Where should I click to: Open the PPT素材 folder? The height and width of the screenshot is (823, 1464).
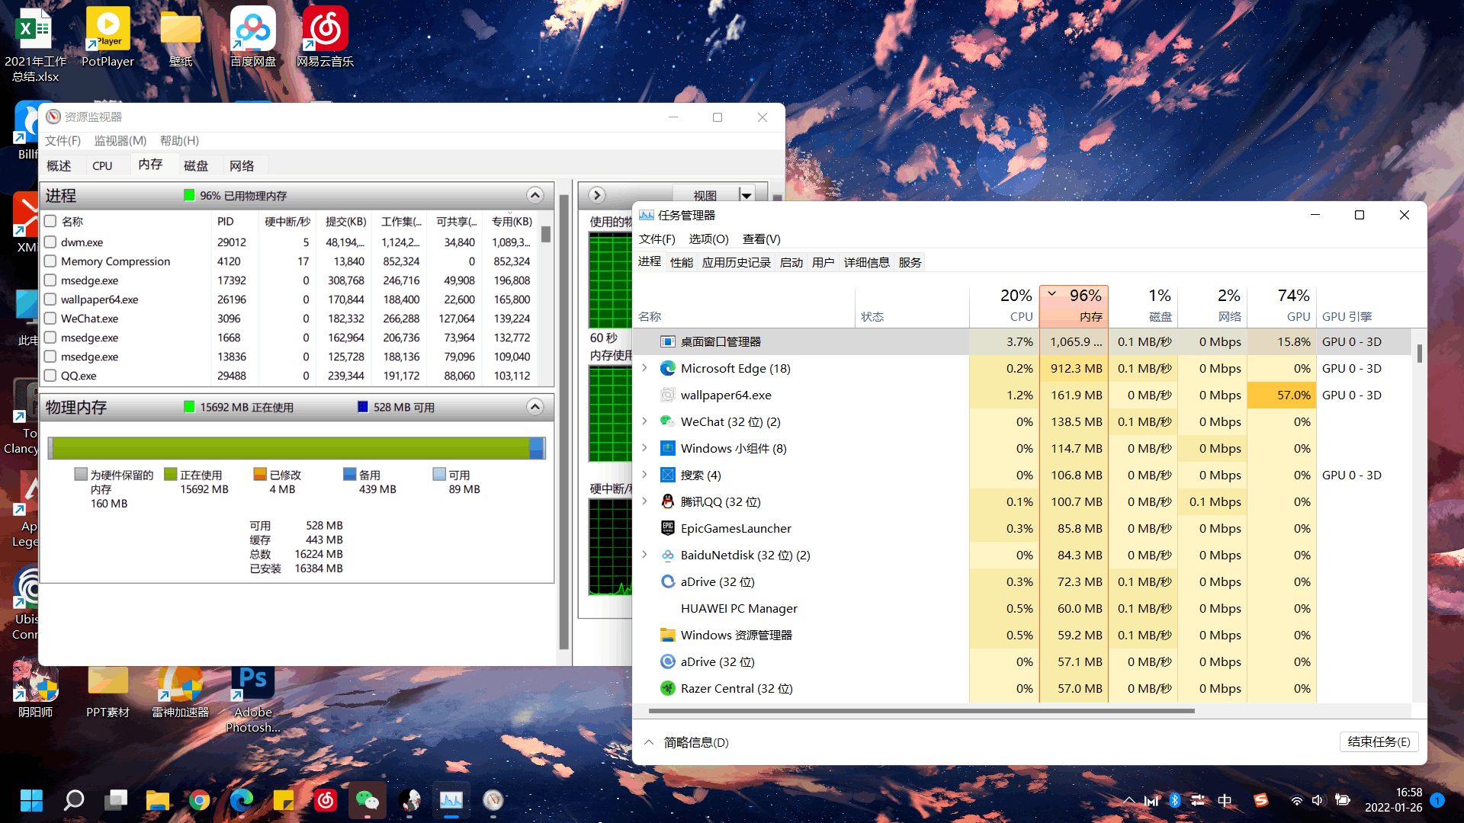pyautogui.click(x=108, y=692)
